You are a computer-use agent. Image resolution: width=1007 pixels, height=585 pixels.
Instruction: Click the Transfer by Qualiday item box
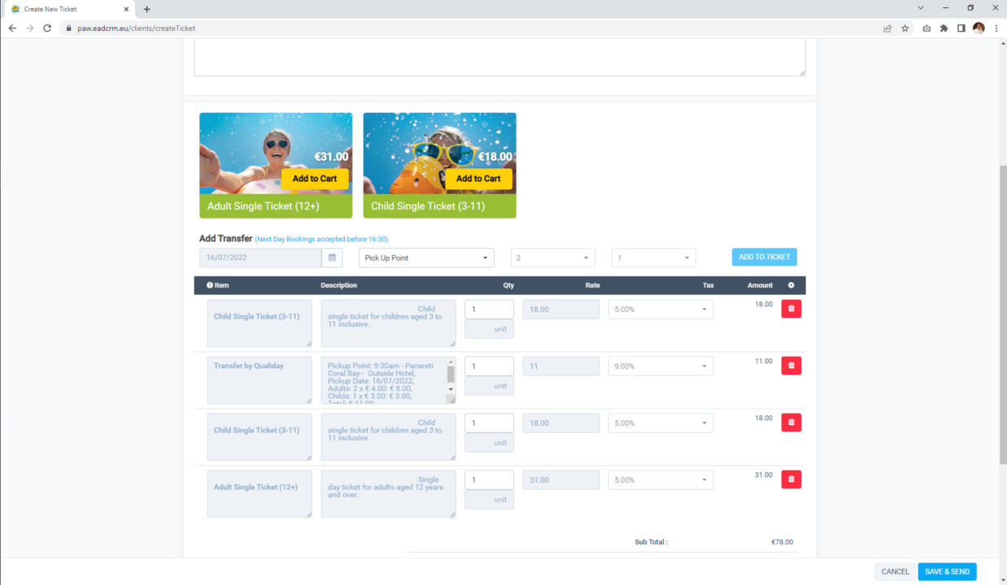pyautogui.click(x=259, y=380)
